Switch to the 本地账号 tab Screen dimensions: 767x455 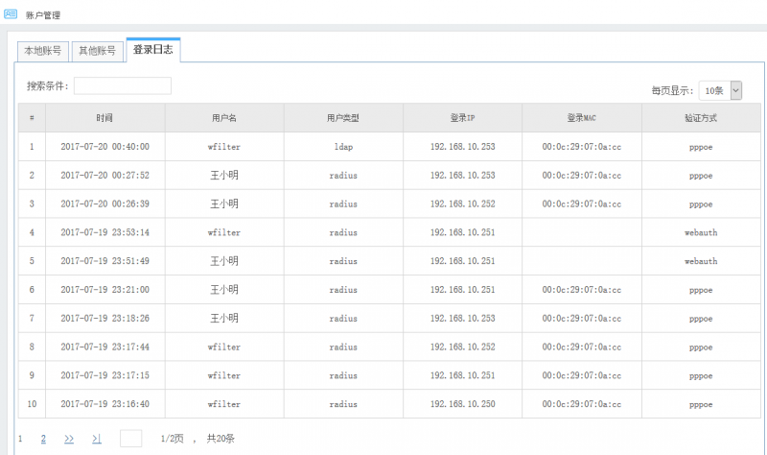pyautogui.click(x=42, y=51)
